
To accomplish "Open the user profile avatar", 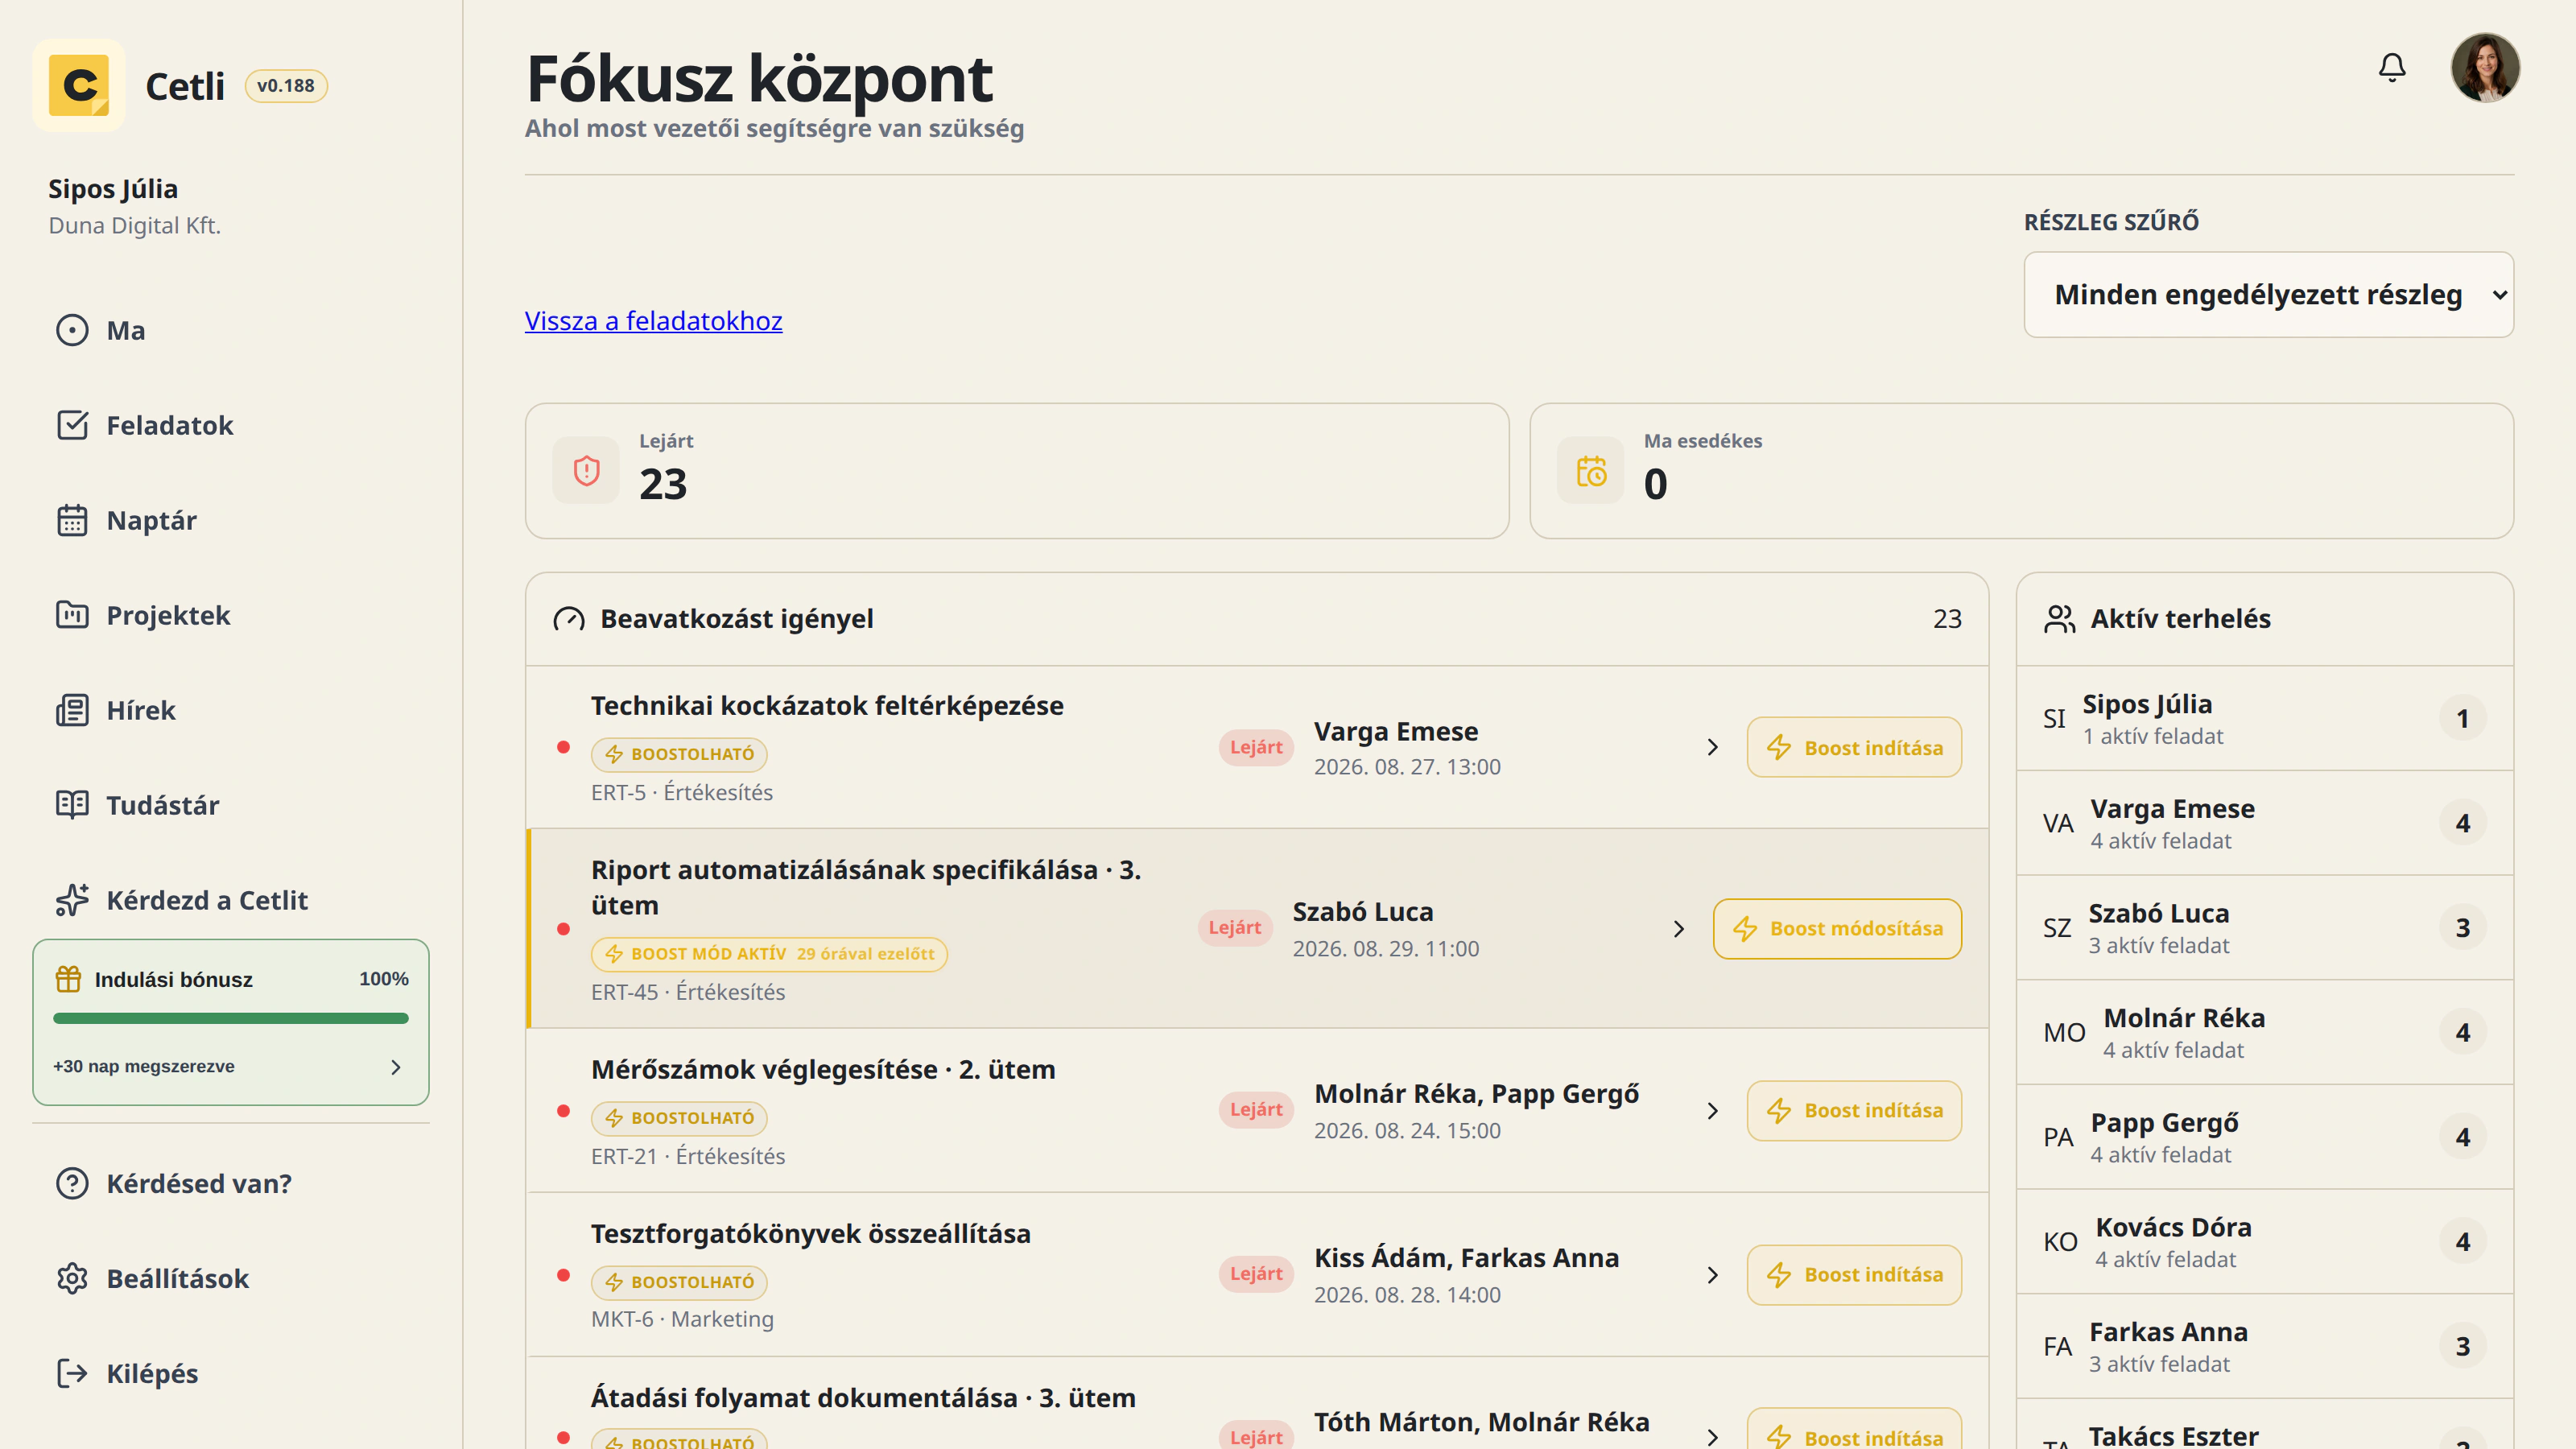I will tap(2485, 67).
